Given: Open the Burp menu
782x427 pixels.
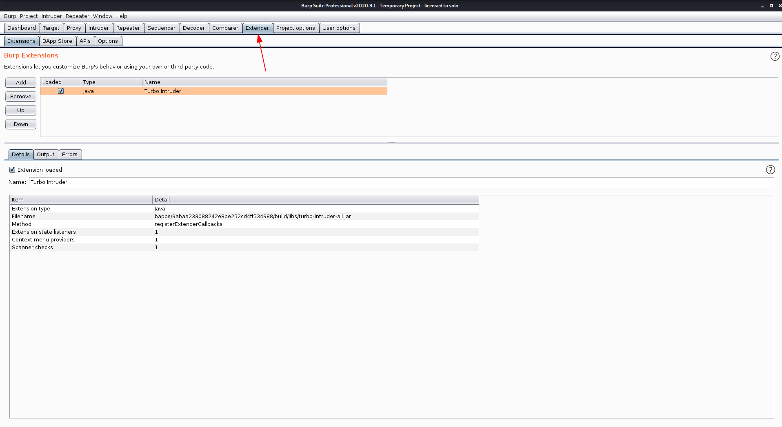Looking at the screenshot, I should pos(10,16).
